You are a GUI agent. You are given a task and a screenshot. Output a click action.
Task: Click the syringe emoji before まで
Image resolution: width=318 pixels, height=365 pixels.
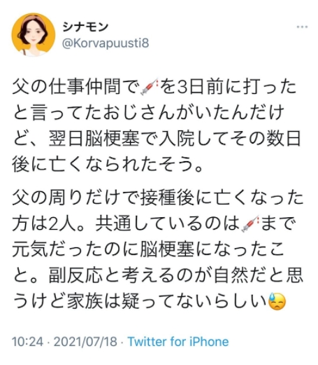coord(251,223)
